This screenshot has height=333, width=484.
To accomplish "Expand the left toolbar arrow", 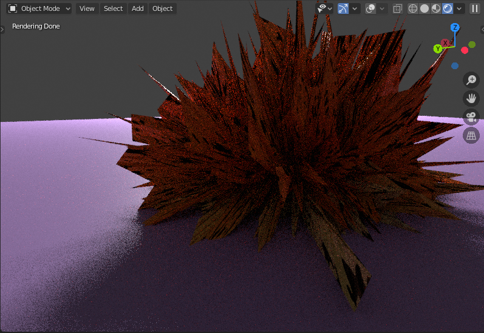I will (x=2, y=30).
